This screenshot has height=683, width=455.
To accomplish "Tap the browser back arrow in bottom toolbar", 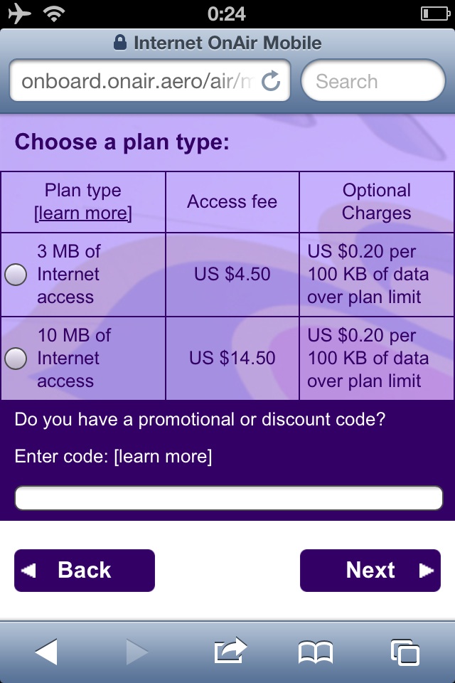I will pyautogui.click(x=46, y=652).
